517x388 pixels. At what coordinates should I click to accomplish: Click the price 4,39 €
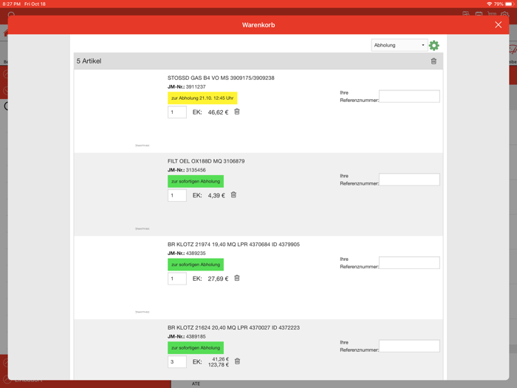pyautogui.click(x=216, y=195)
